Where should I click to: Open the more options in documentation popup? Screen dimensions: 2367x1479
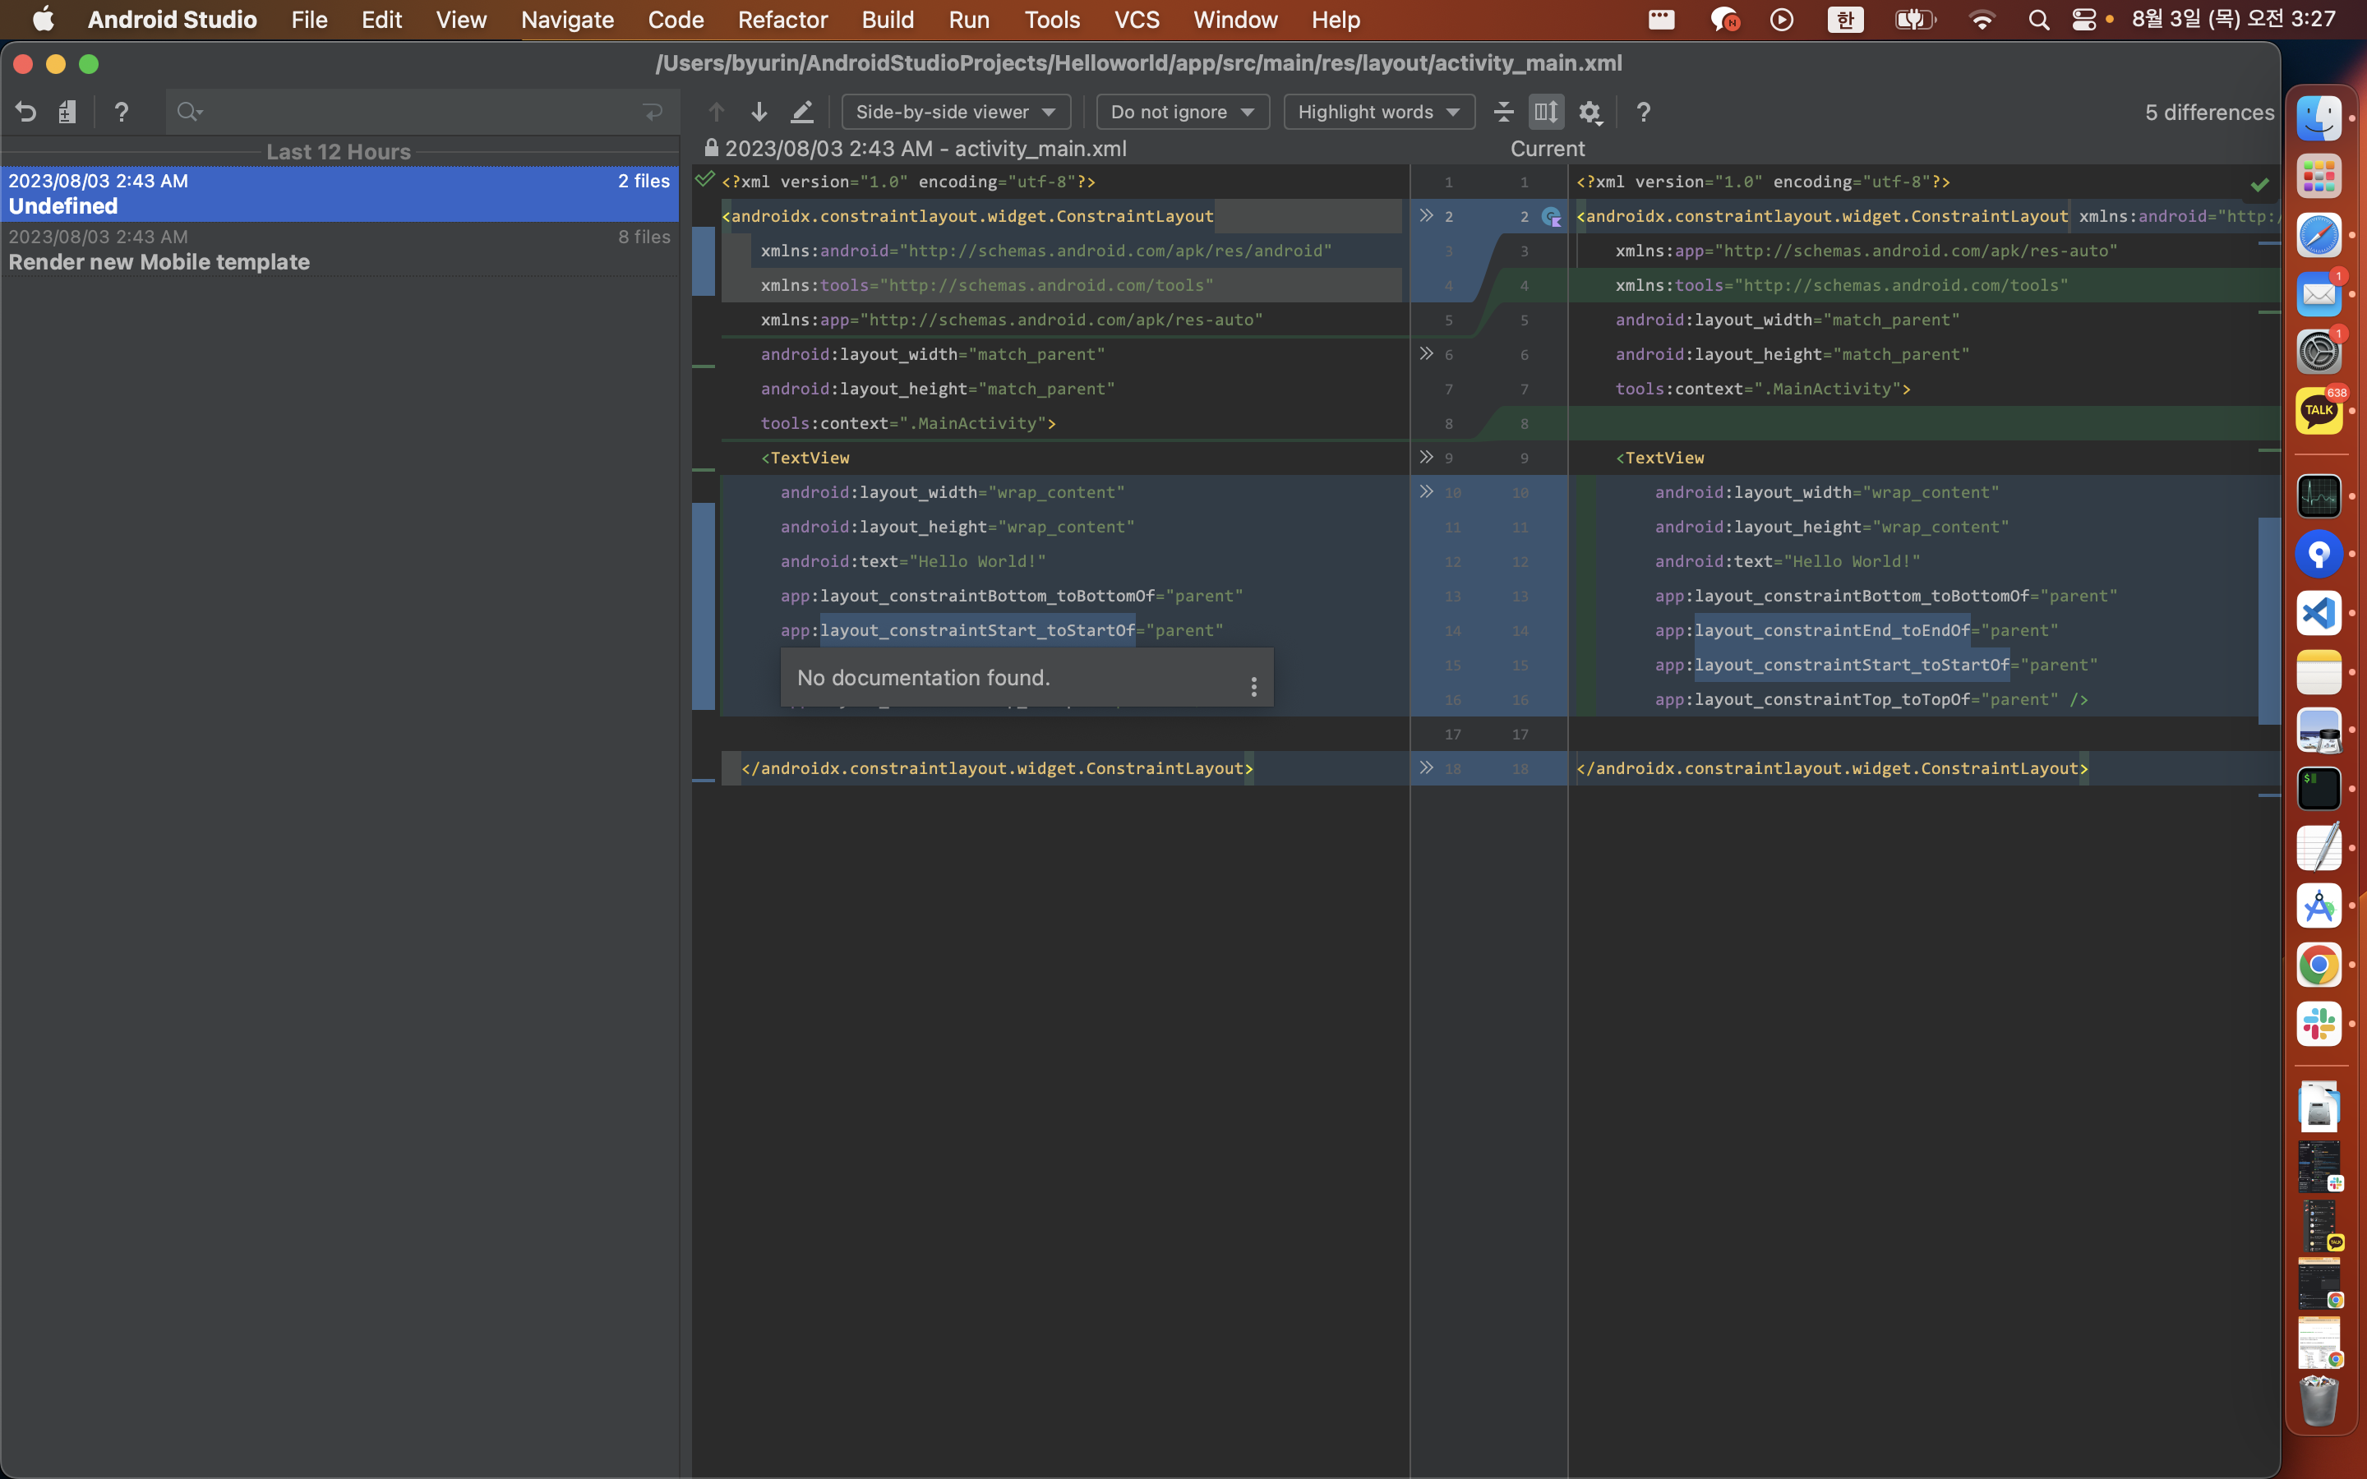[1254, 686]
